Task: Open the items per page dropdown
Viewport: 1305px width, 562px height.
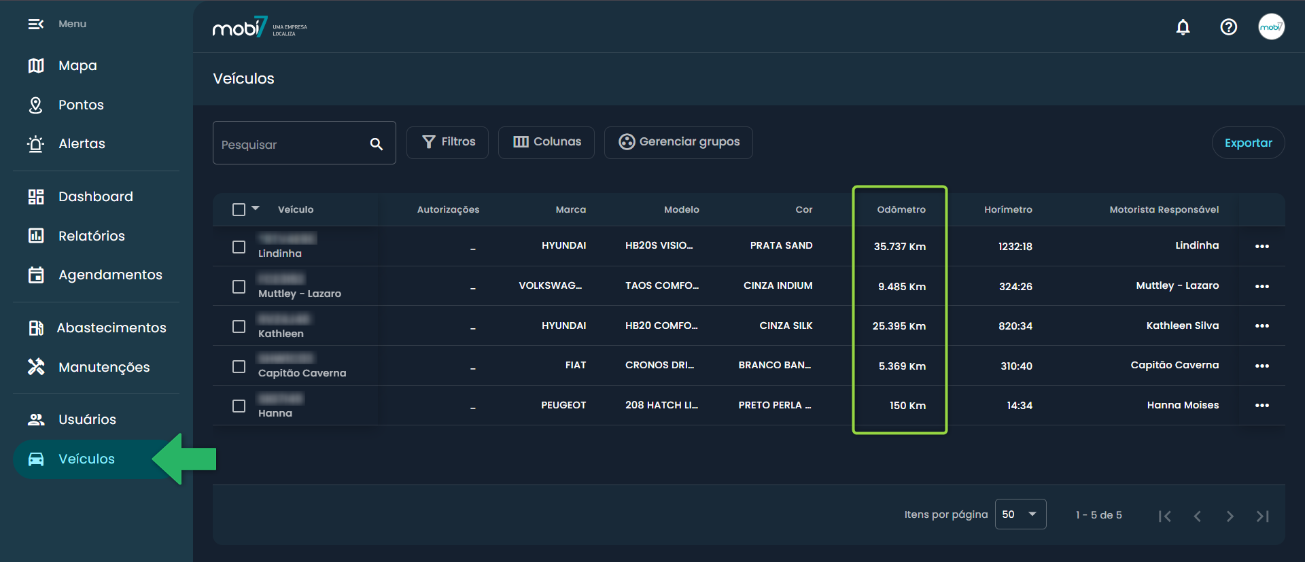Action: click(x=1020, y=514)
